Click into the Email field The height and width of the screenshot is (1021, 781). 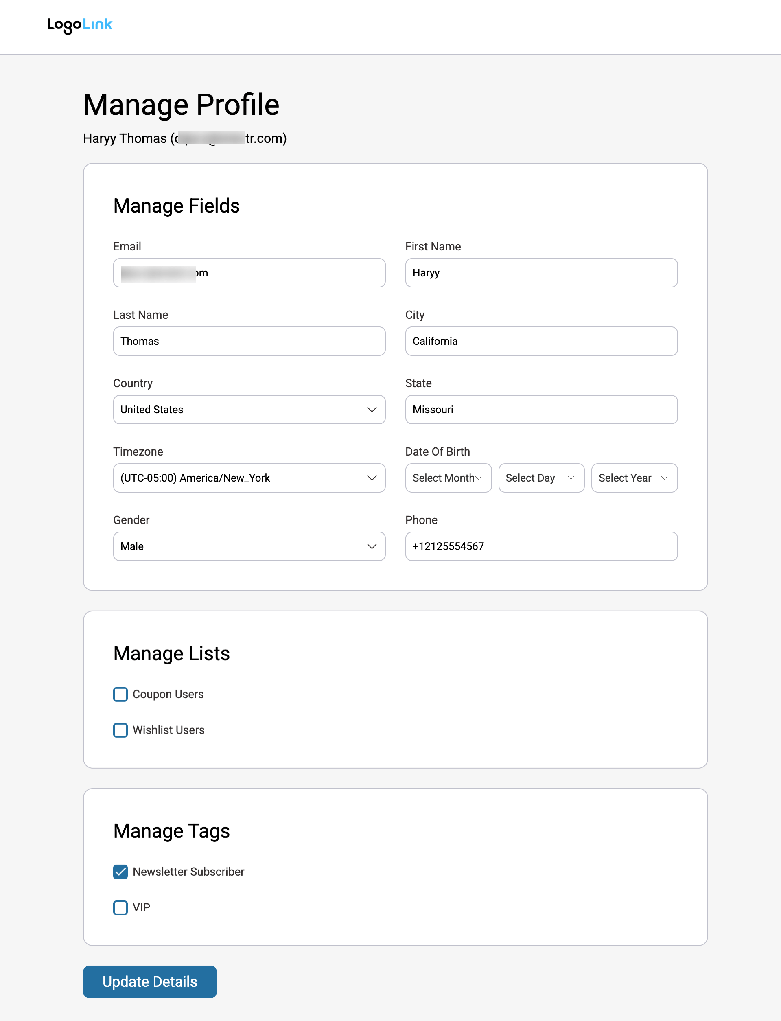point(249,273)
